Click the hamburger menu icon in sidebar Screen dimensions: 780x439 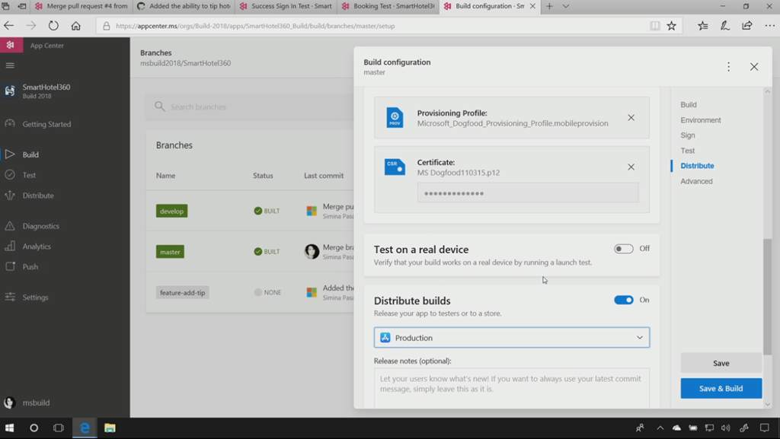[x=10, y=65]
